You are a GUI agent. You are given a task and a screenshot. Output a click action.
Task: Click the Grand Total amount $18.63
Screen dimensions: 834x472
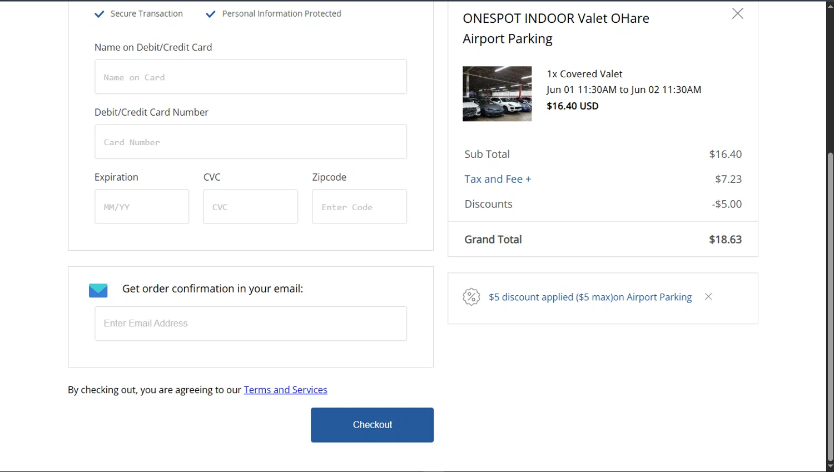(x=725, y=240)
